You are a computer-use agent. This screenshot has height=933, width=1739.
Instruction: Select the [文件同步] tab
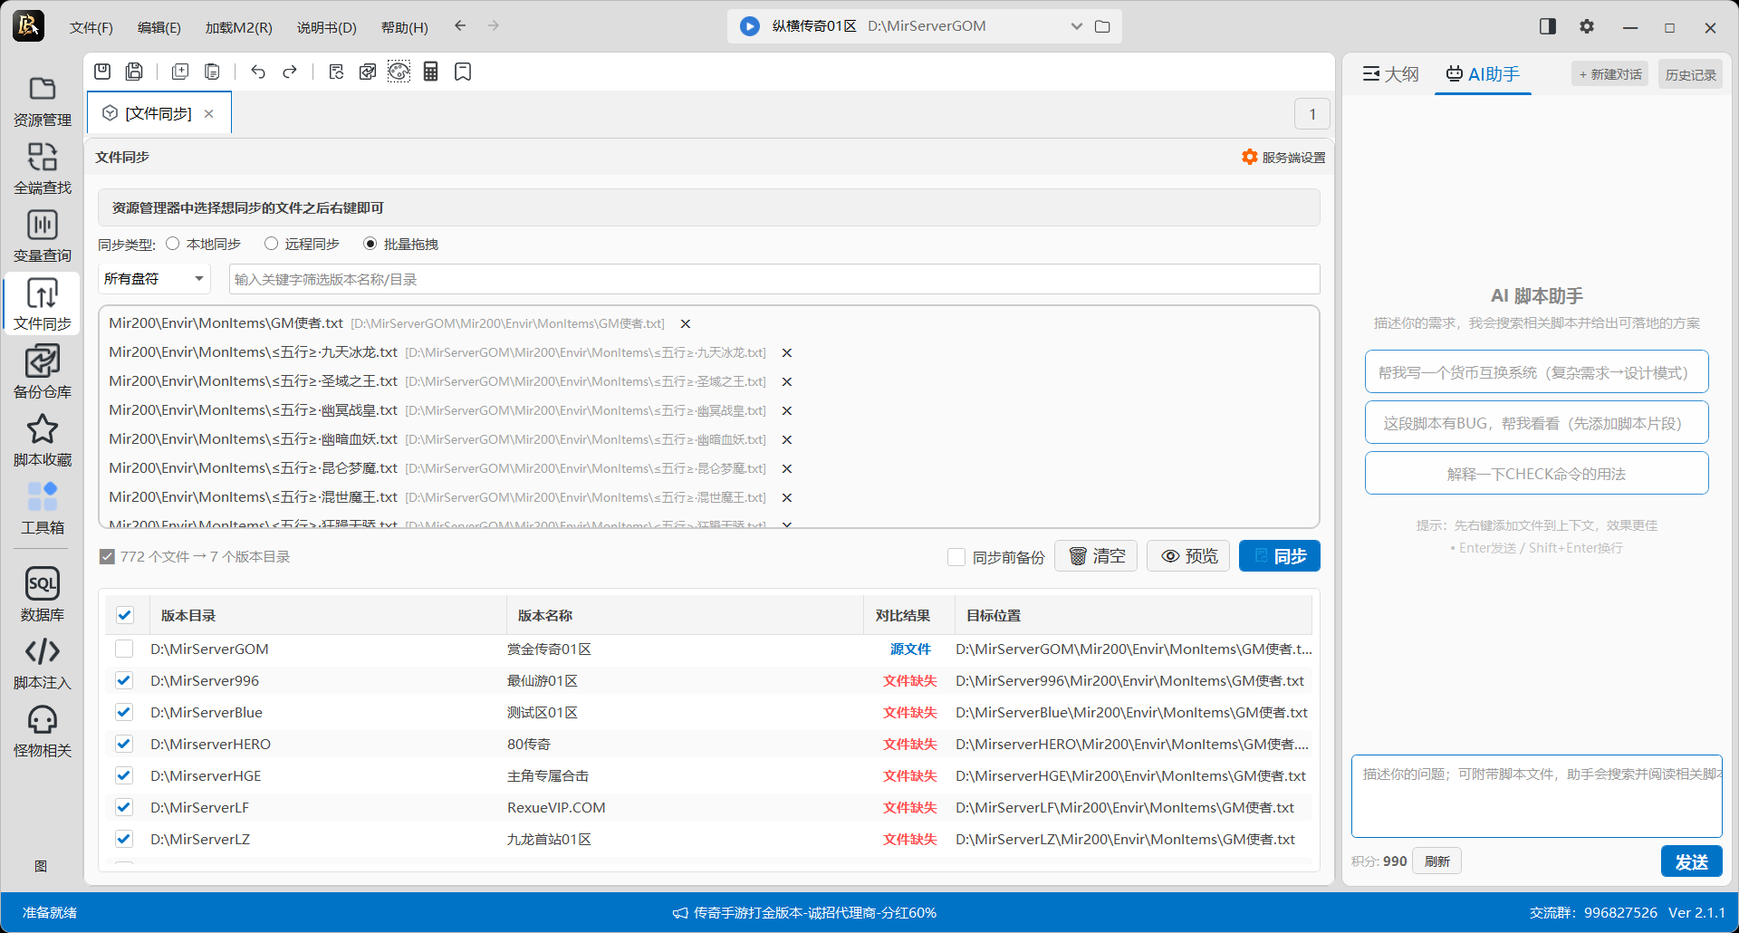click(x=159, y=113)
